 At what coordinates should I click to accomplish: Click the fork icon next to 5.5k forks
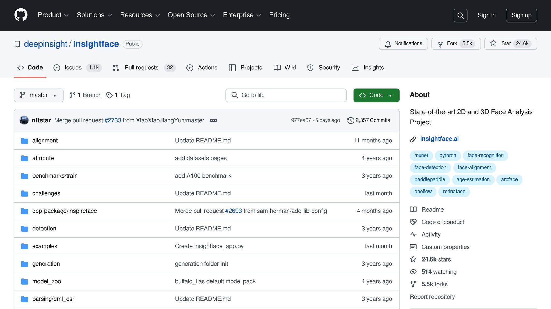(x=413, y=284)
